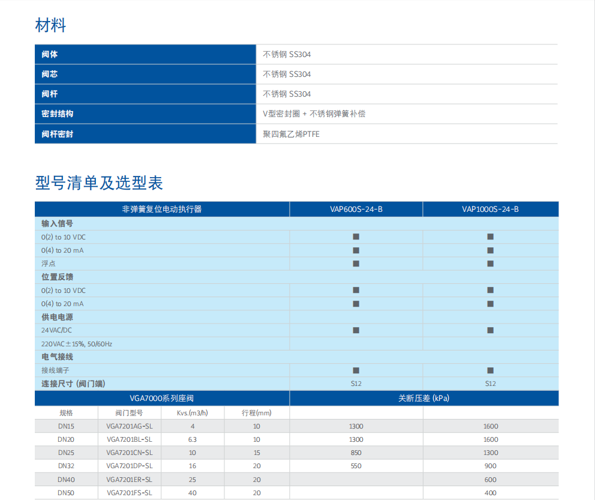Click the 电气接线 group label
Image resolution: width=595 pixels, height=500 pixels.
click(x=58, y=357)
